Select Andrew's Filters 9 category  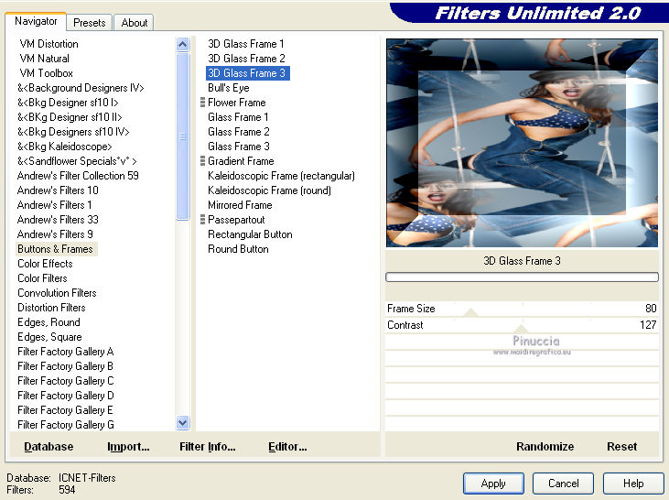55,234
